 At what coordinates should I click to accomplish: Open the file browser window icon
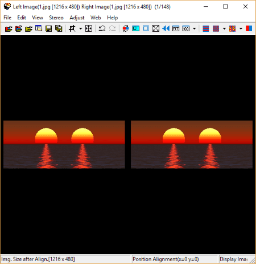click(39, 28)
